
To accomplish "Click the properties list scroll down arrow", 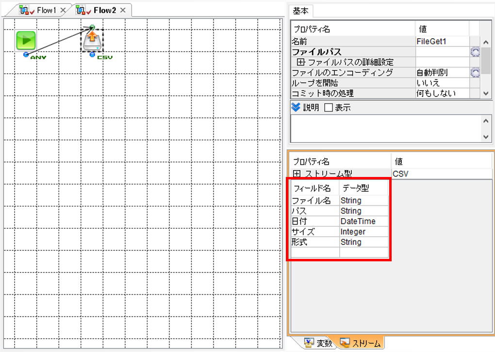I will point(486,94).
